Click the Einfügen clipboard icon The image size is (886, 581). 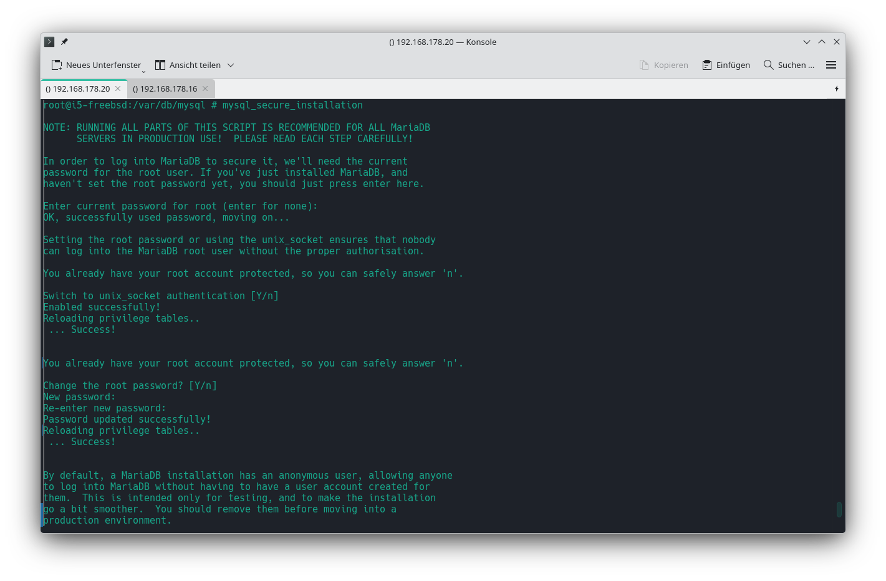click(x=707, y=65)
